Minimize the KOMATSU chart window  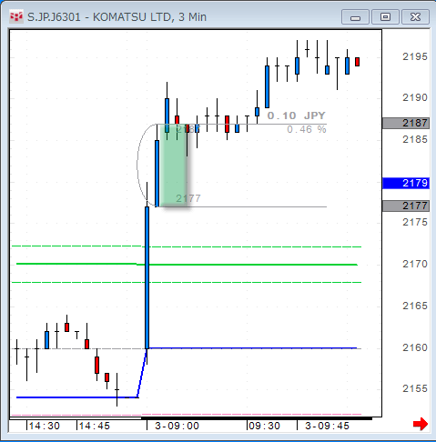pyautogui.click(x=355, y=16)
